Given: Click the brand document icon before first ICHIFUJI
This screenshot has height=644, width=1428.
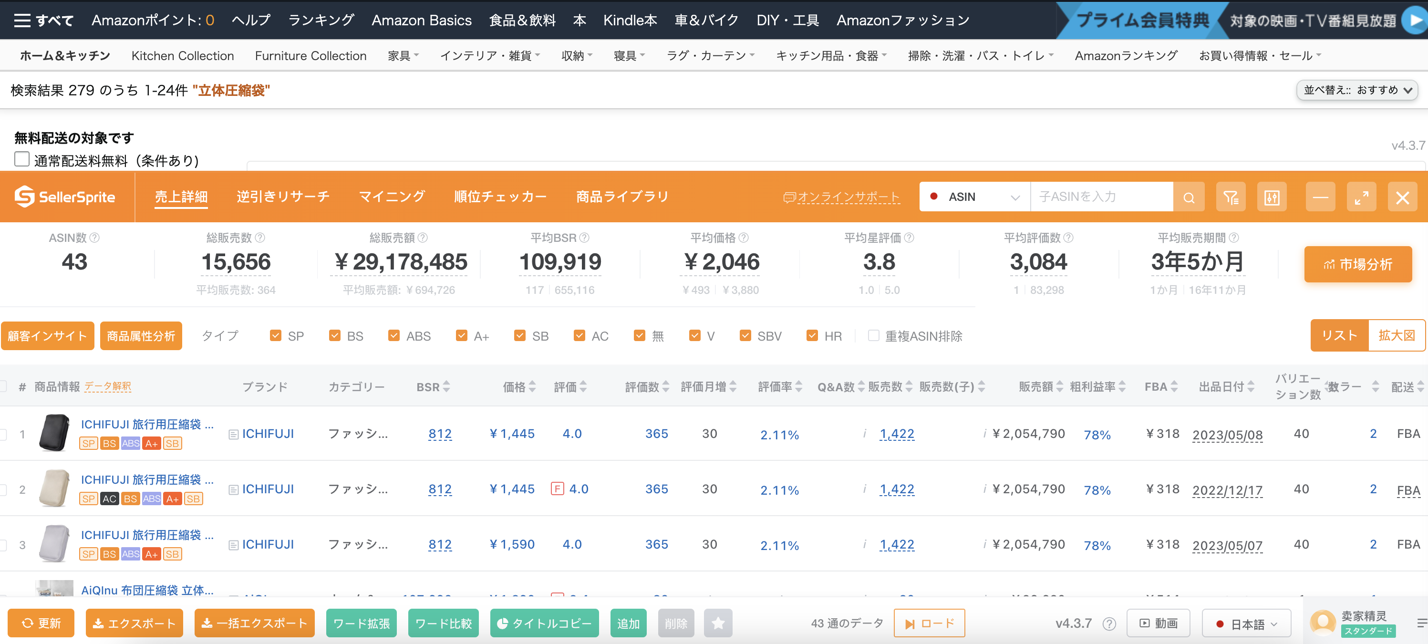Looking at the screenshot, I should [x=233, y=435].
